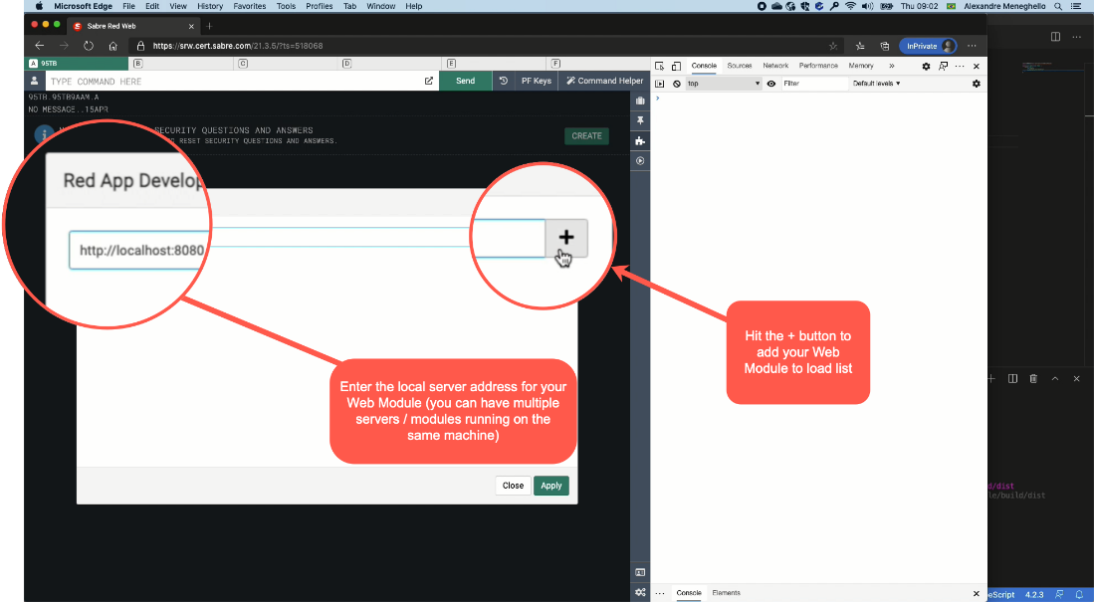Open macOS Spotlight search icon
1094x602 pixels.
point(1058,6)
